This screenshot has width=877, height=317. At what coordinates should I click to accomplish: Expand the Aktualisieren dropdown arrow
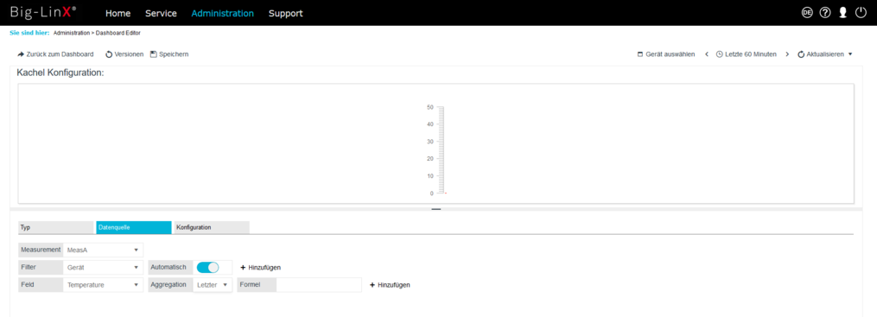coord(850,54)
